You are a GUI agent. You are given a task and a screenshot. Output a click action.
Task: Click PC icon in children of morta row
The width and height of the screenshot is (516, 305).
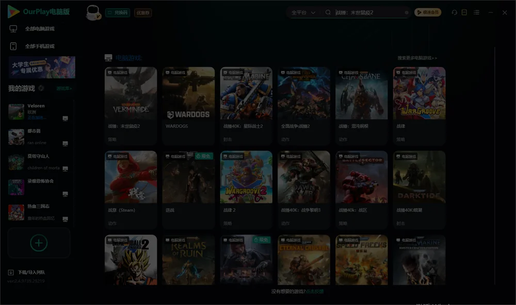pos(65,169)
